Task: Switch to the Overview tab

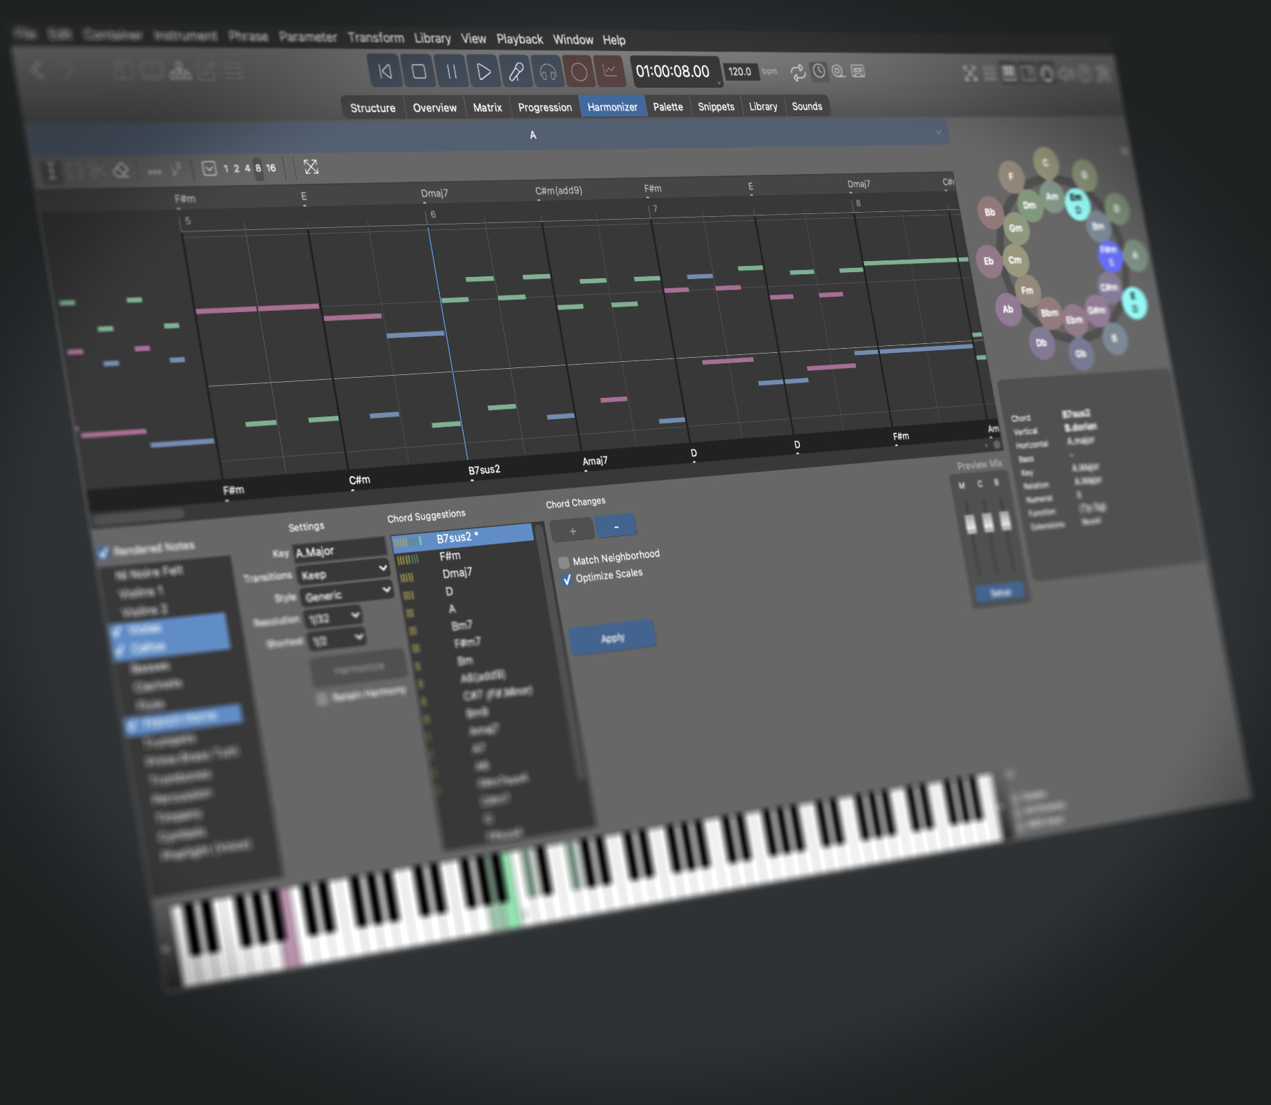Action: (x=434, y=108)
